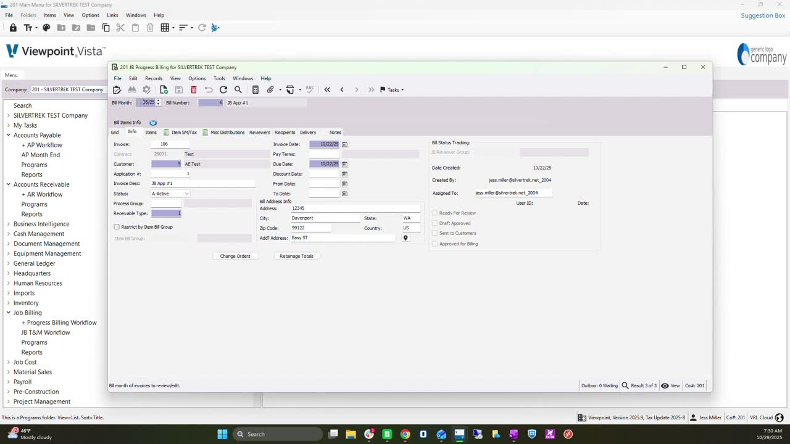
Task: Click the lock icon in main toolbar
Action: tap(13, 28)
